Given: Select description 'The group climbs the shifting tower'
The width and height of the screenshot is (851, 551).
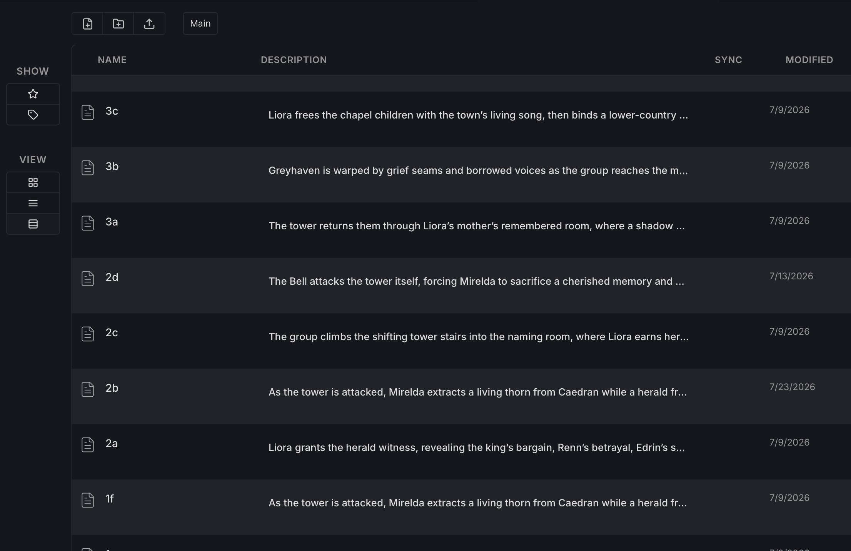Looking at the screenshot, I should tap(479, 337).
